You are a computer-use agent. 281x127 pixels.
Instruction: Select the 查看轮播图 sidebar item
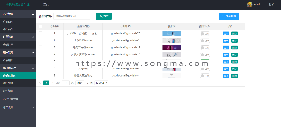click(x=18, y=76)
